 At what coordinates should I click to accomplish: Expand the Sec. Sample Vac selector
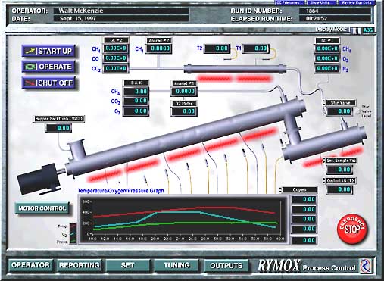tap(324, 161)
